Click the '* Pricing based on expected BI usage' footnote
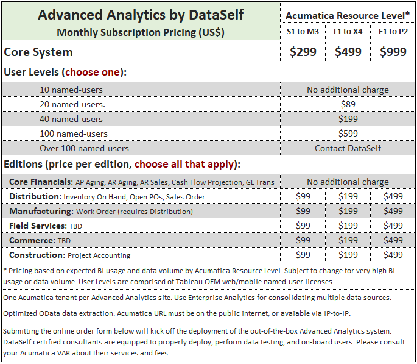The image size is (417, 364). [199, 276]
